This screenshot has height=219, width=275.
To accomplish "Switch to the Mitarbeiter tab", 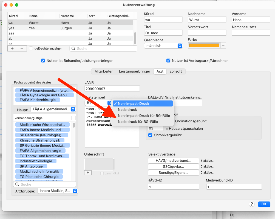I will tap(104, 71).
